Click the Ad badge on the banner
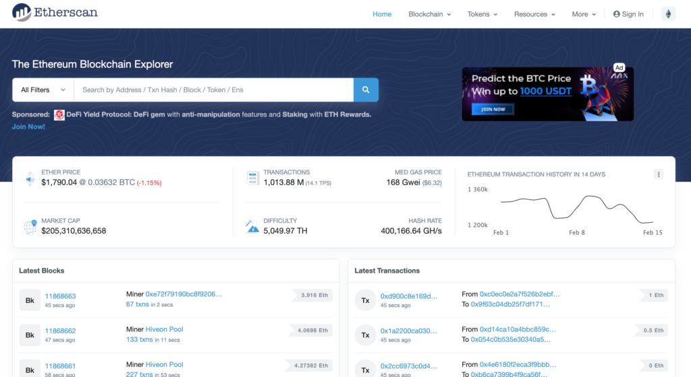Image resolution: width=691 pixels, height=377 pixels. click(619, 68)
